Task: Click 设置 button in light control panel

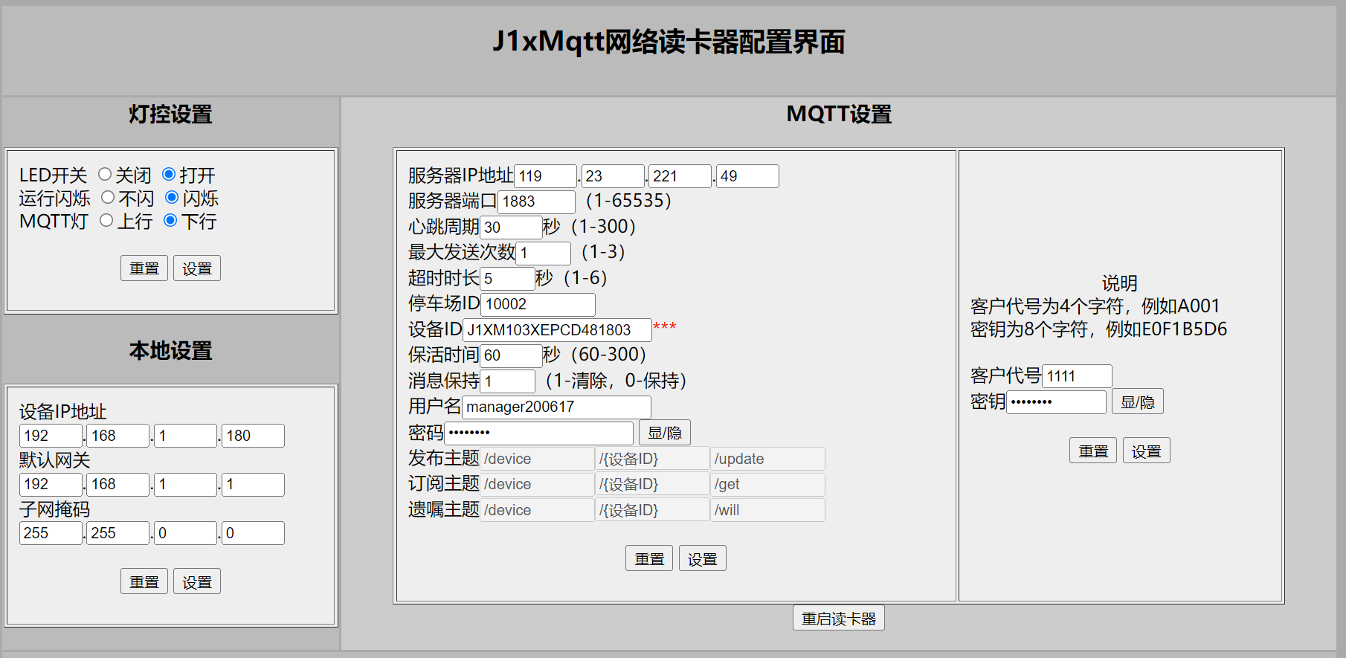Action: 197,268
